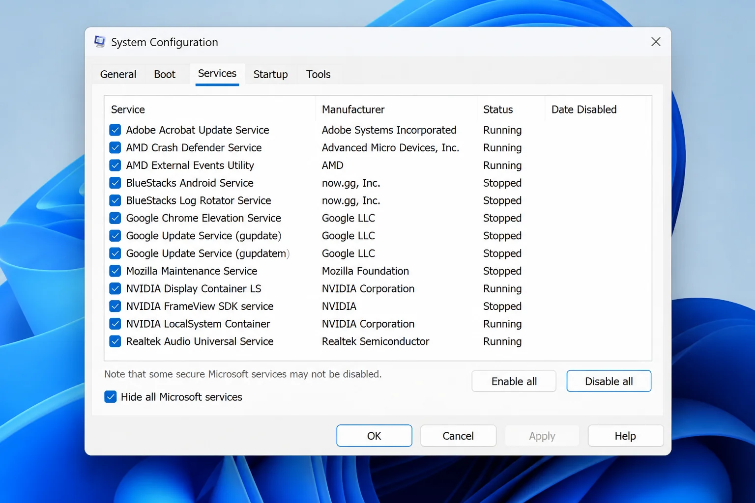Image resolution: width=755 pixels, height=503 pixels.
Task: Click the Disable all button
Action: (609, 381)
